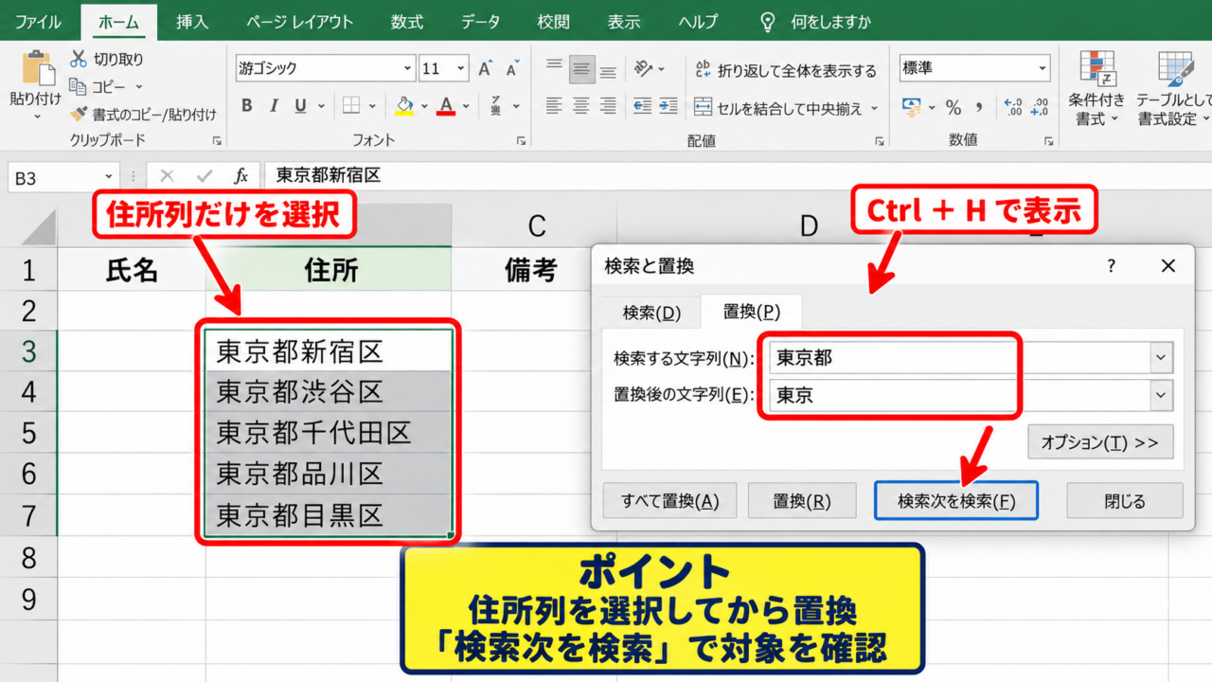1212x682 pixels.
Task: Open the 游ゴシック font name dropdown
Action: point(408,68)
